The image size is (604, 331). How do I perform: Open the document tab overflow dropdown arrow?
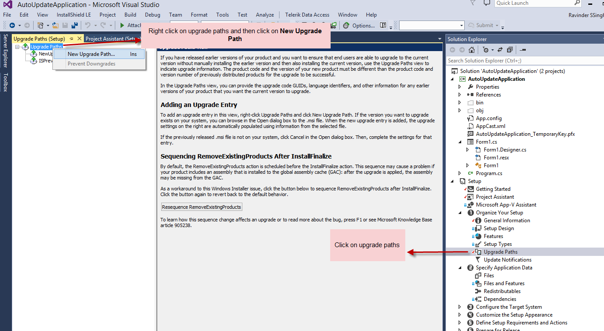pos(440,39)
